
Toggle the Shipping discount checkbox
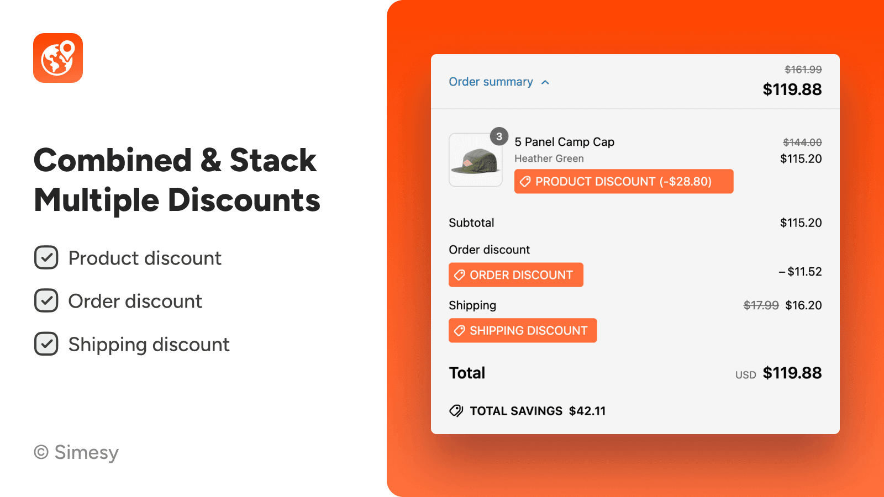coord(46,344)
